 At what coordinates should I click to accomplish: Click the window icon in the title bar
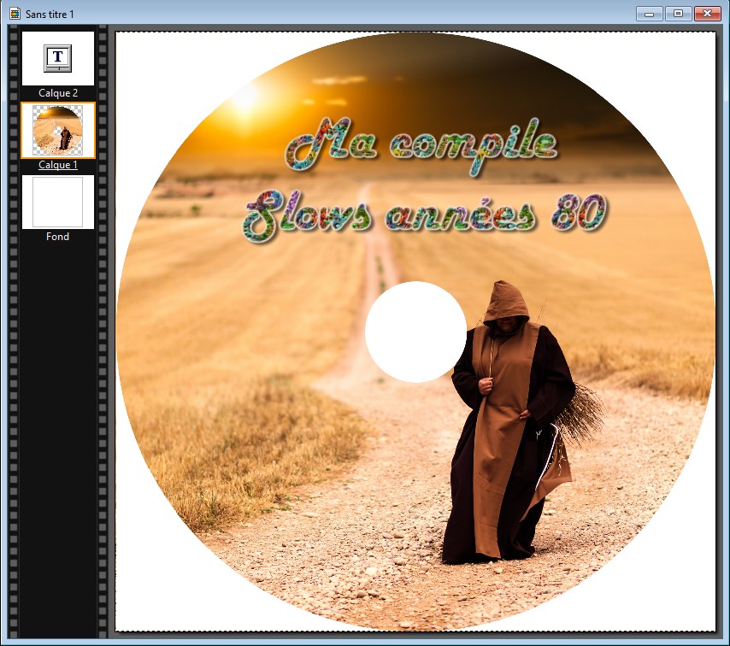[15, 14]
